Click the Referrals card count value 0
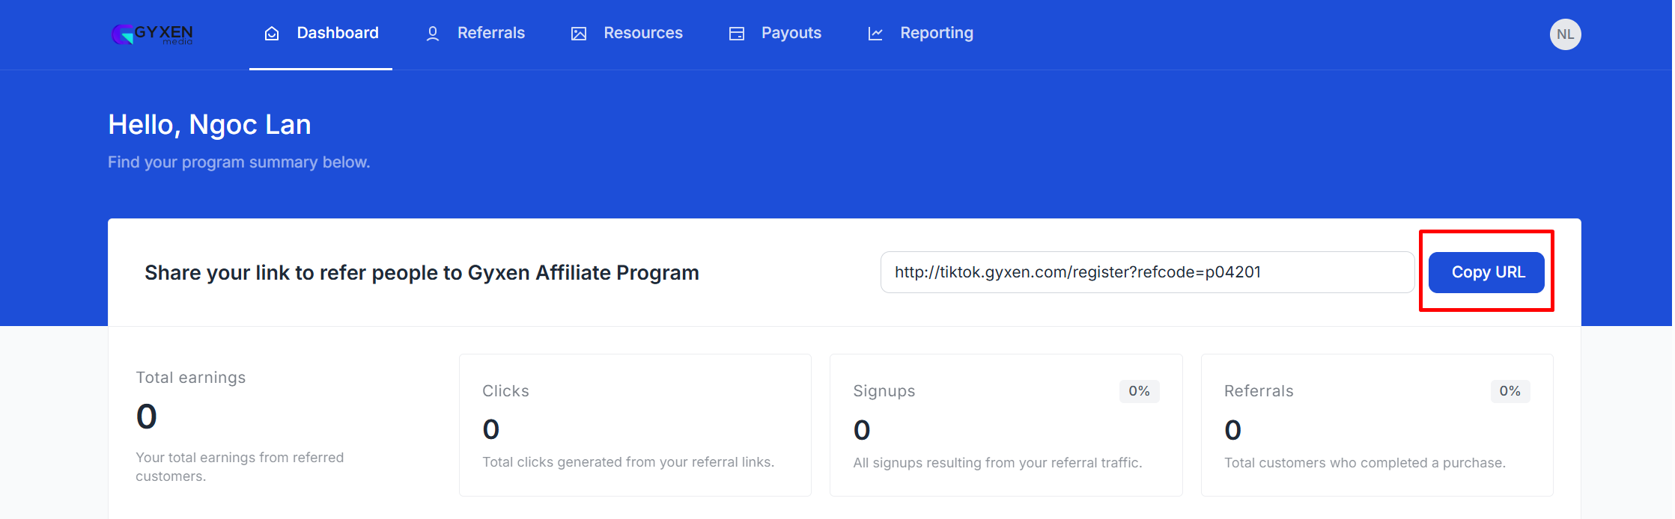Image resolution: width=1675 pixels, height=519 pixels. pos(1233,430)
